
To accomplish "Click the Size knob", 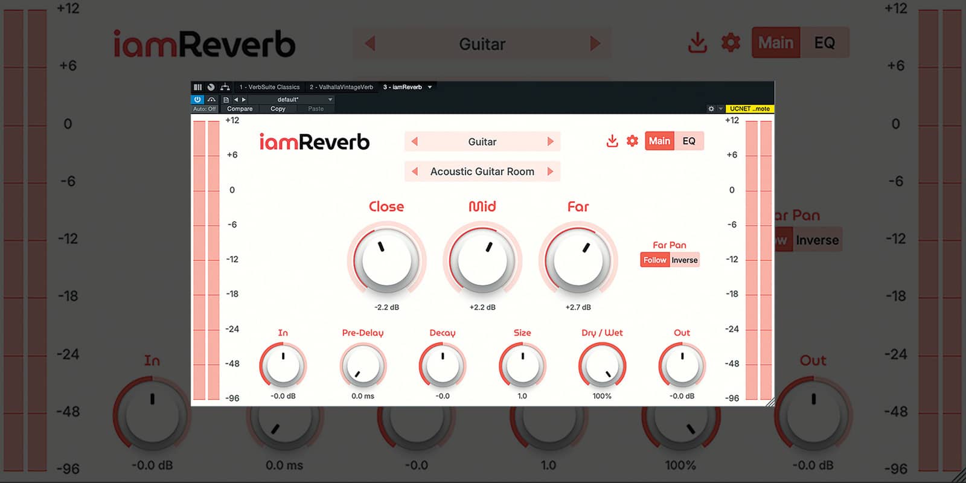I will click(x=522, y=365).
